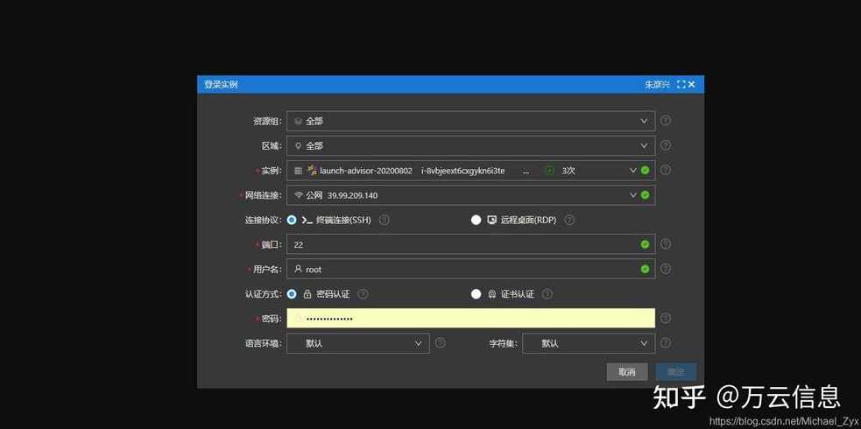This screenshot has height=429, width=861.
Task: Click the help icon beside 密码 field
Action: (665, 318)
